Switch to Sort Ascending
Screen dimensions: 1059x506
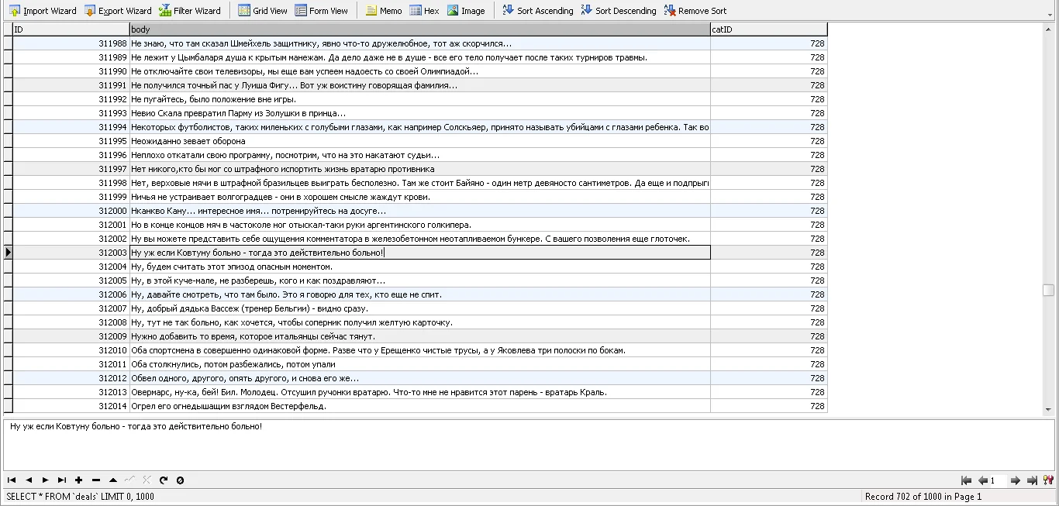click(537, 10)
